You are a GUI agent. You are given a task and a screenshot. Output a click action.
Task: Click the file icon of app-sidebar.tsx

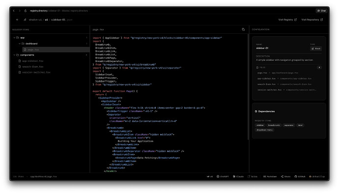20,61
